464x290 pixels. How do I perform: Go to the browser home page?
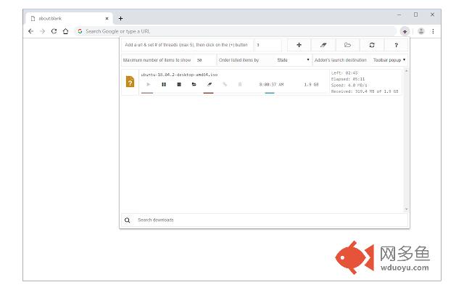click(x=65, y=31)
